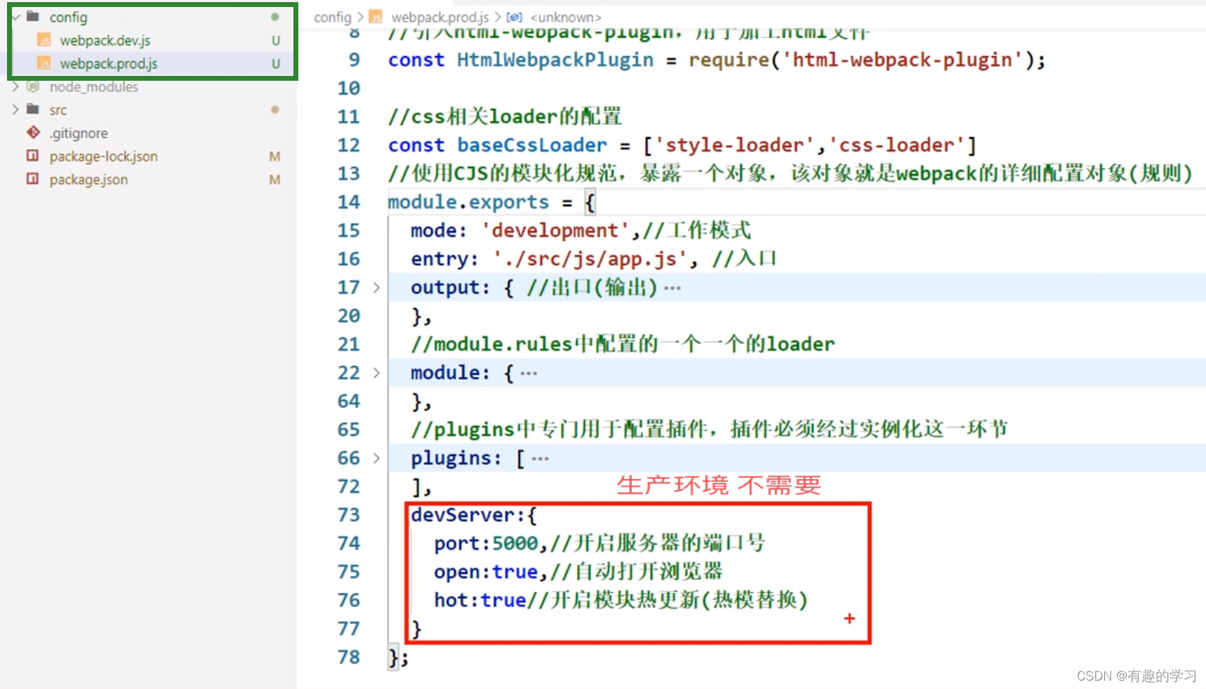1206x689 pixels.
Task: Unfold the module block on line 22
Action: [376, 373]
